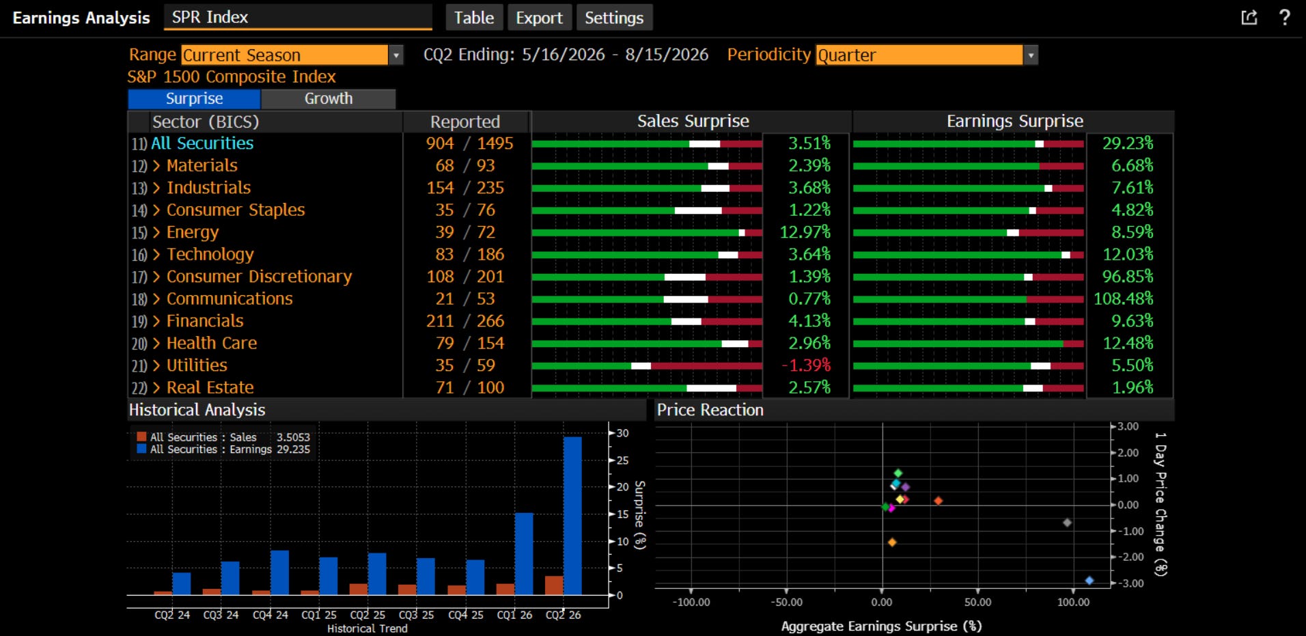This screenshot has height=636, width=1306.
Task: Select the orange-red diamond scatter point
Action: coord(939,501)
